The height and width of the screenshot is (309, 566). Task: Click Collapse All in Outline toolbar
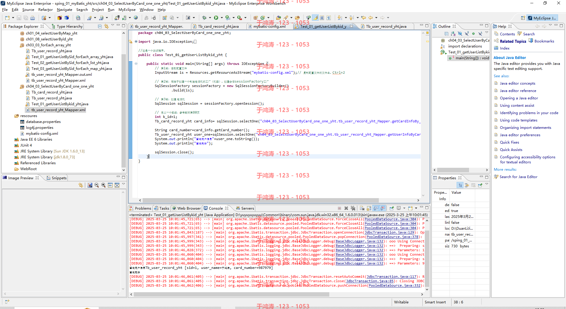(447, 34)
